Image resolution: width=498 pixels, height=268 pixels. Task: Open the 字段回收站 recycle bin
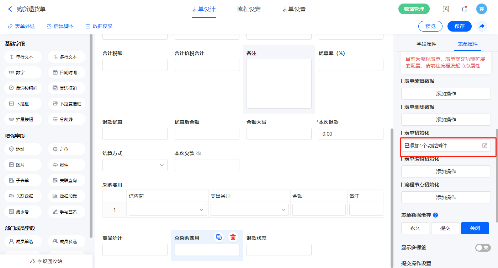[46, 261]
